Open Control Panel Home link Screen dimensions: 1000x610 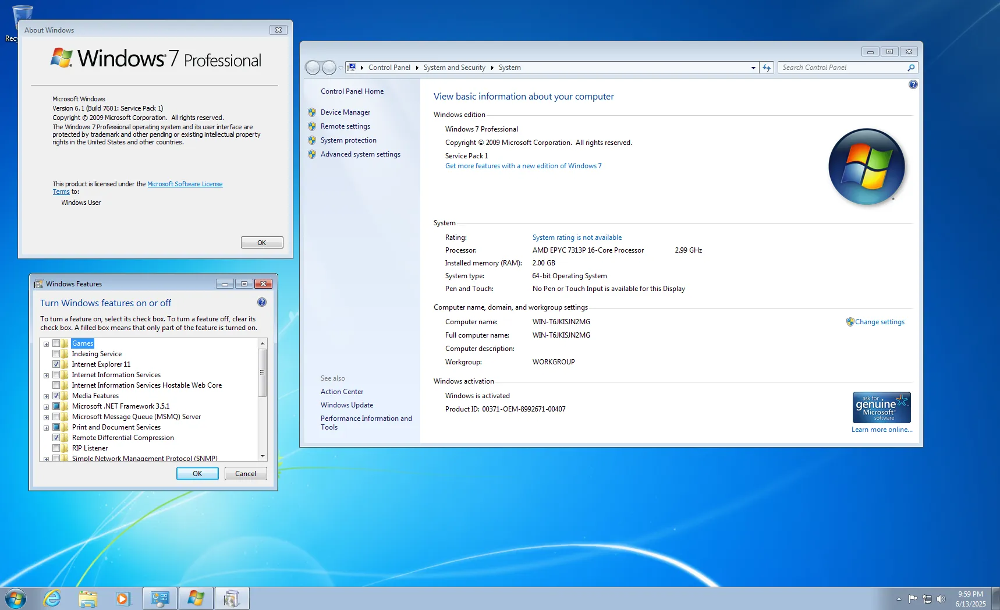pyautogui.click(x=352, y=91)
